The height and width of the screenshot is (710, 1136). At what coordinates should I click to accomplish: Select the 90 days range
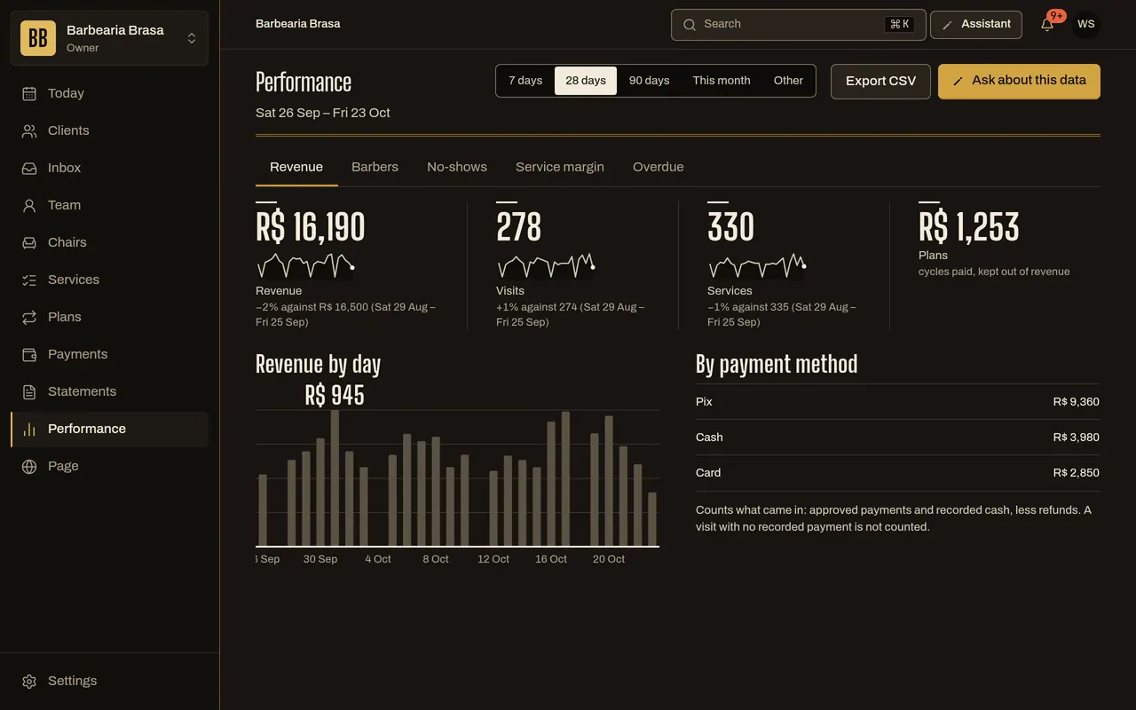(x=650, y=81)
